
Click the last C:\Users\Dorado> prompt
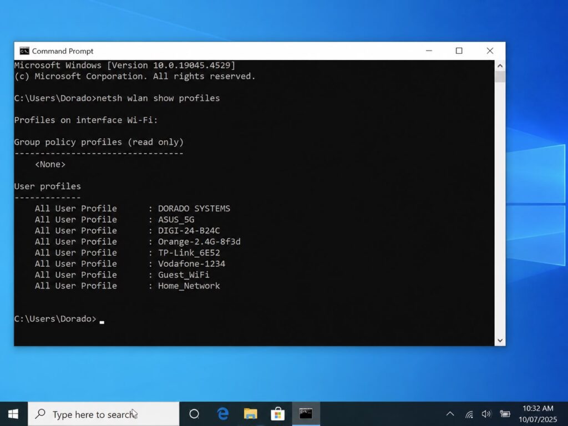55,319
